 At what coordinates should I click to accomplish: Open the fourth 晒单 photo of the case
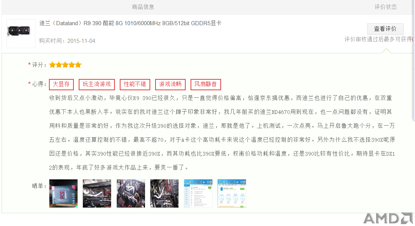pos(164,194)
